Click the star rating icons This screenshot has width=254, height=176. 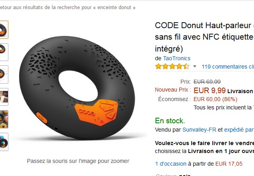[x=172, y=67]
